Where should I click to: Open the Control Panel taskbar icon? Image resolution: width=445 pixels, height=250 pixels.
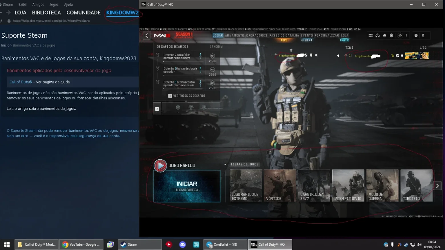tap(110, 245)
